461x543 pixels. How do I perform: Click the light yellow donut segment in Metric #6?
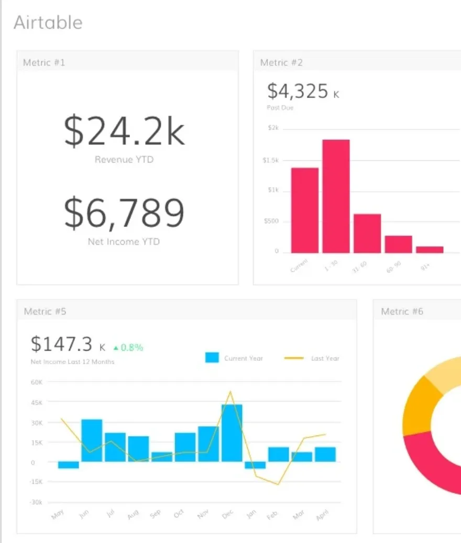pyautogui.click(x=446, y=375)
